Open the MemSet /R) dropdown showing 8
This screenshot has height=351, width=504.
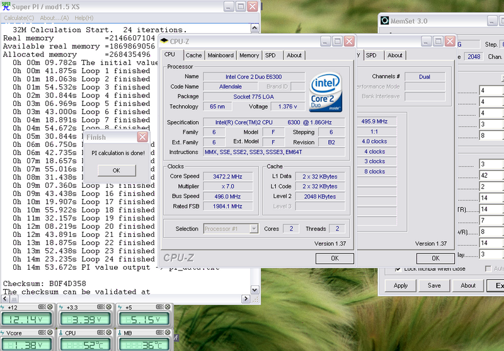pyautogui.click(x=491, y=232)
